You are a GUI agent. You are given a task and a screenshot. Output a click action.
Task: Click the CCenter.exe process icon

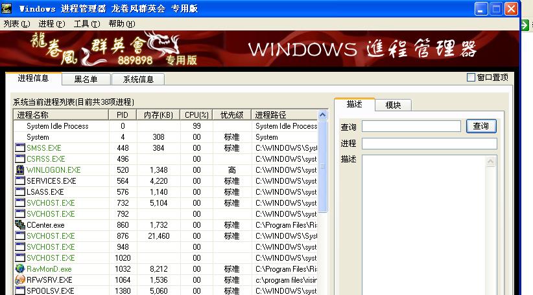click(20, 225)
